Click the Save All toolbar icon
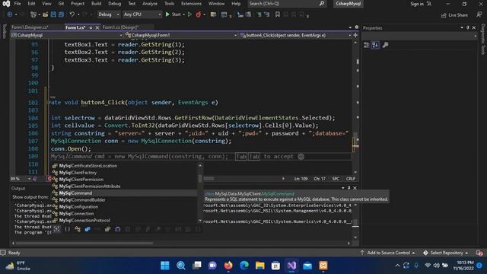This screenshot has width=487, height=274. [x=62, y=14]
